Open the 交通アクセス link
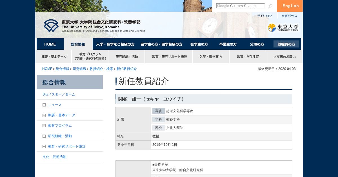 [x=289, y=16]
